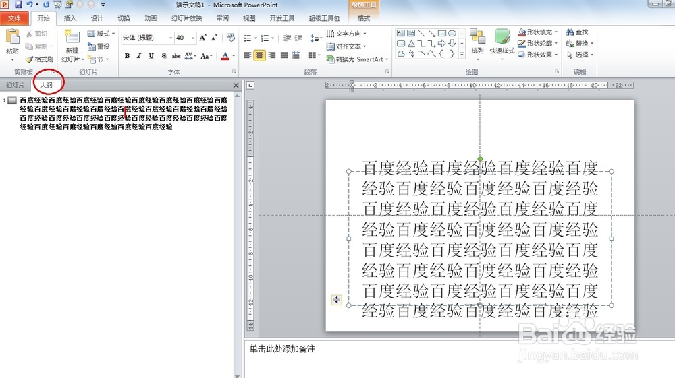Viewport: 675px width, 378px height.
Task: Click the notes area 单击此处添加备注
Action: 282,349
